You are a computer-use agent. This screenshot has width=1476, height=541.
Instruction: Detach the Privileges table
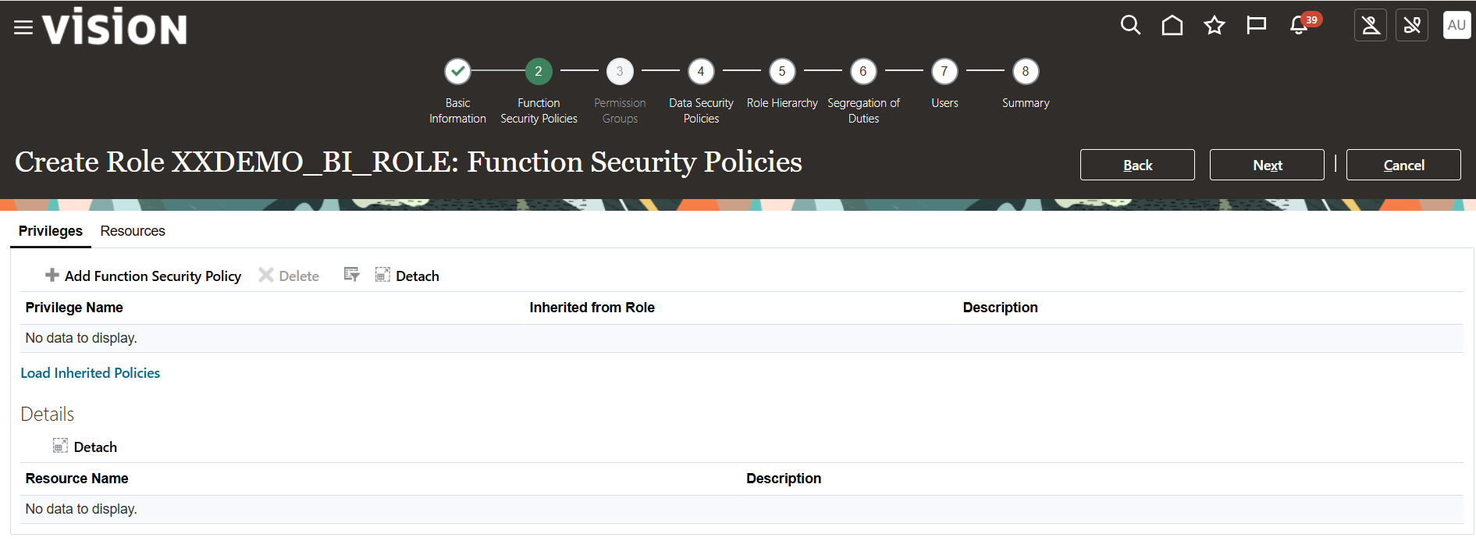[x=407, y=276]
